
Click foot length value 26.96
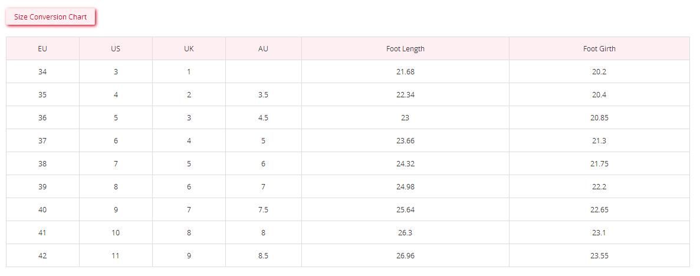pyautogui.click(x=405, y=255)
